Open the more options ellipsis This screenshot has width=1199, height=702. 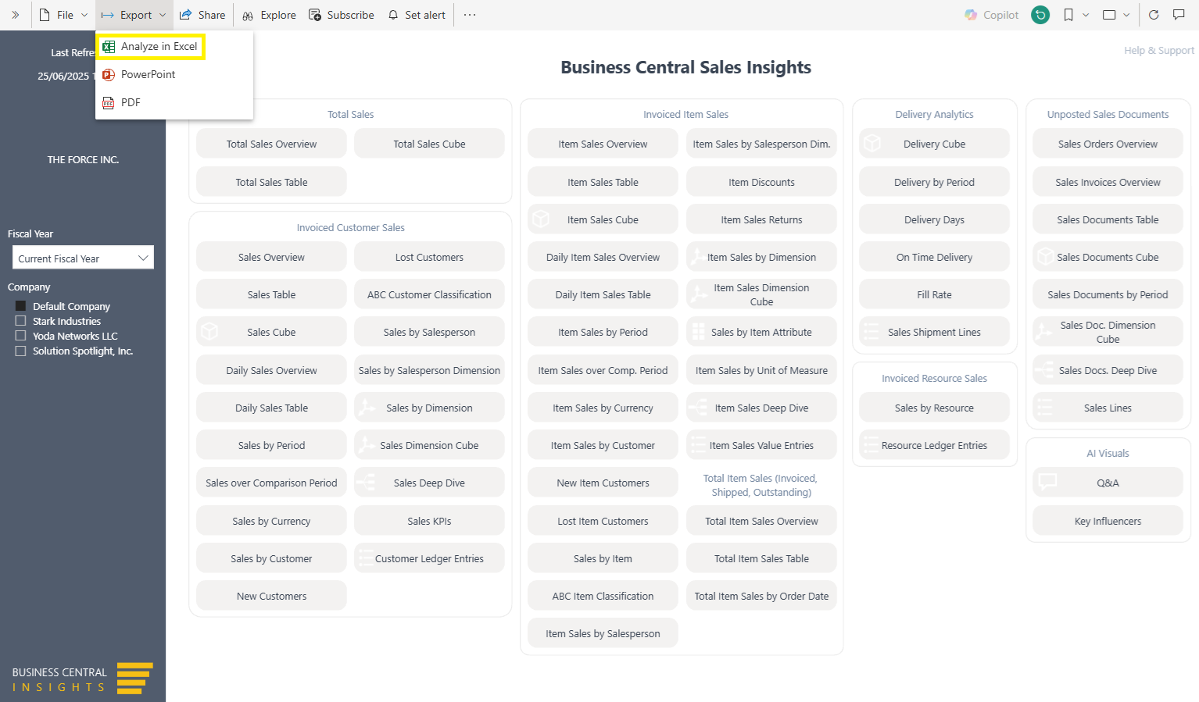[x=469, y=15]
